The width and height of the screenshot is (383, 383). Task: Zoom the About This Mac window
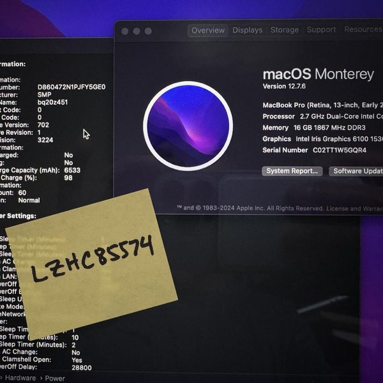[x=148, y=31]
